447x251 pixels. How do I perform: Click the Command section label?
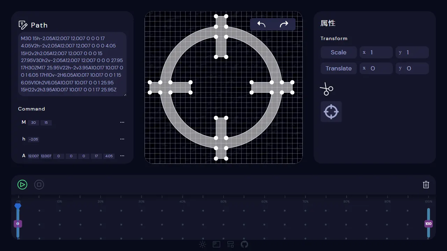pyautogui.click(x=31, y=109)
